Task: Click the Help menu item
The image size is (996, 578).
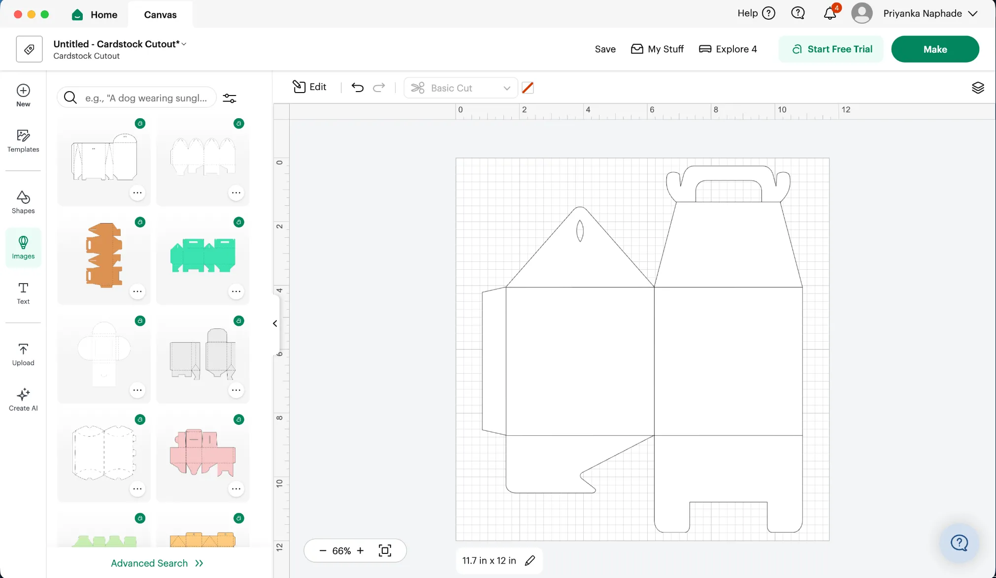Action: [x=756, y=13]
